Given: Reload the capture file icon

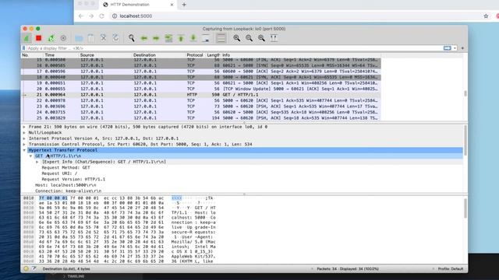Looking at the screenshot, I should tap(116, 38).
